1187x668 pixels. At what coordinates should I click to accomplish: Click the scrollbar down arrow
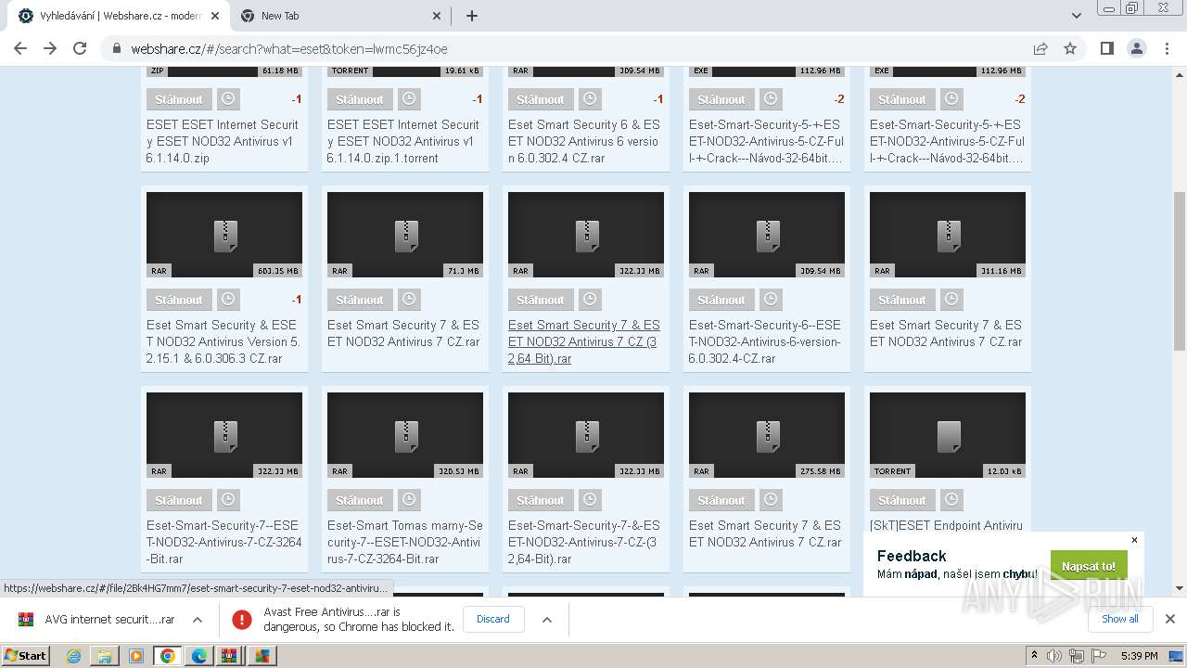1180,587
